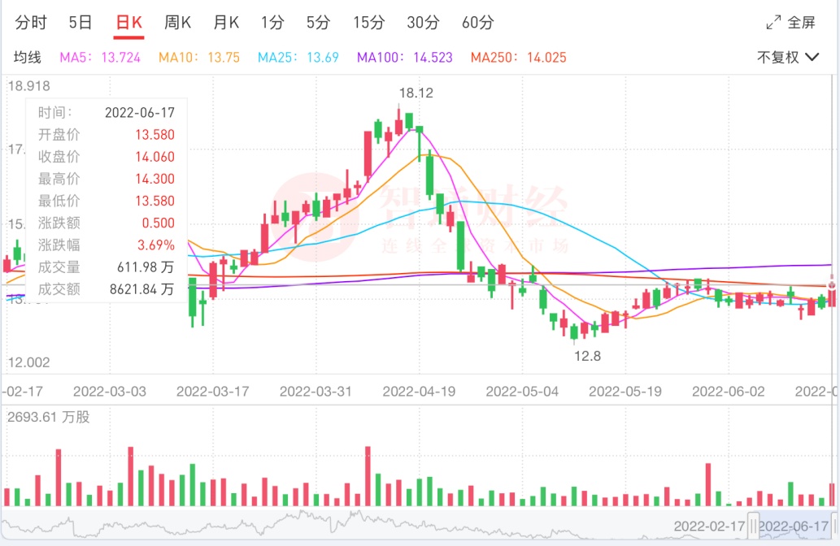Screen dimensions: 840x546
Task: Open the 5分 chart tab
Action: tap(318, 23)
